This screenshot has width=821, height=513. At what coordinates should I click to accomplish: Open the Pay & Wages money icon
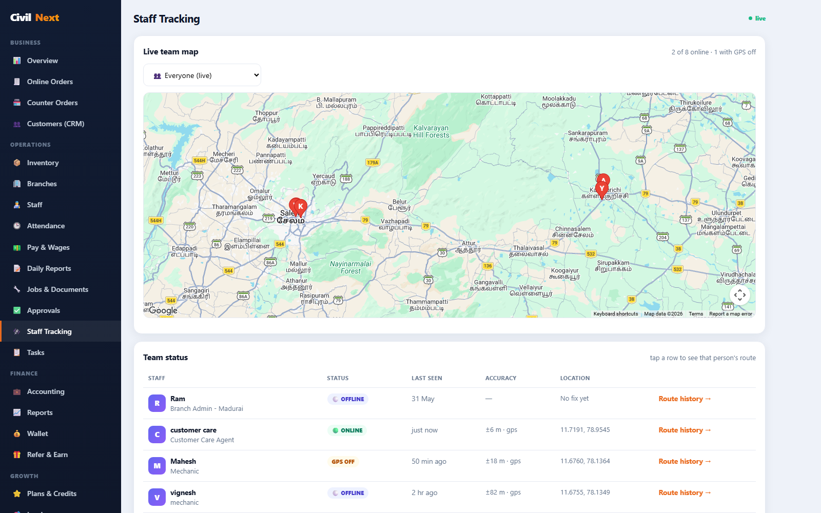17,247
